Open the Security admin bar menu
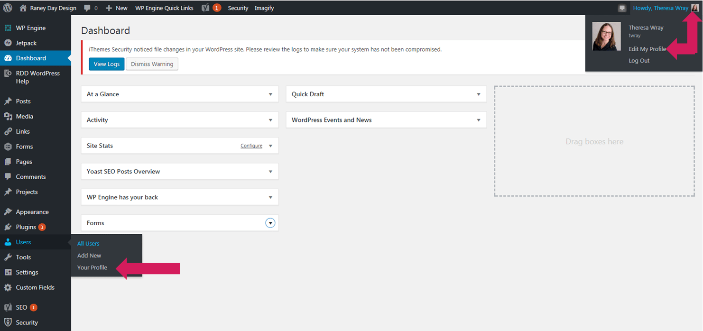703x331 pixels. [238, 8]
